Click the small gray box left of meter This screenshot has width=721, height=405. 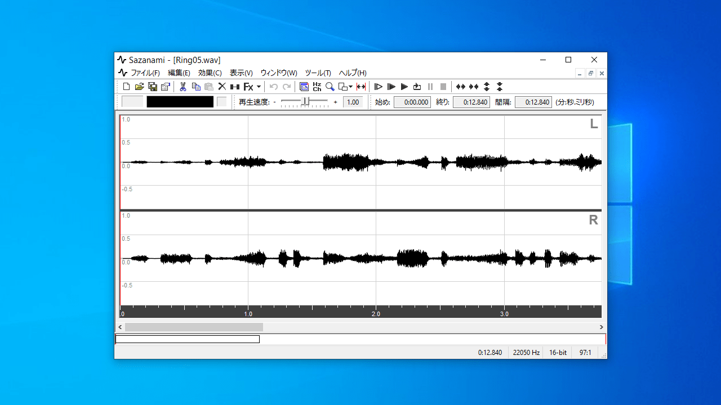click(132, 102)
